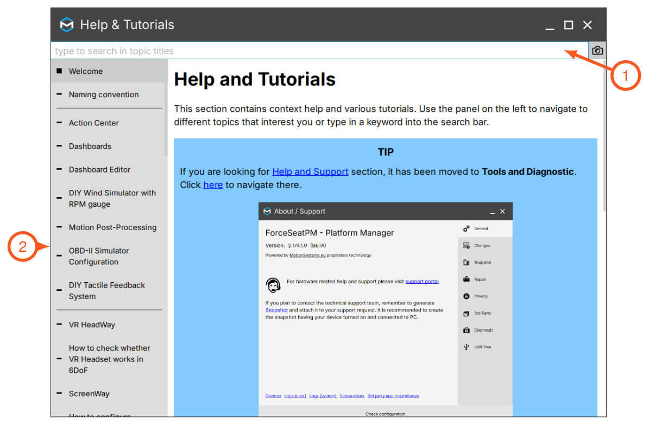Click the USB Tree icon
The width and height of the screenshot is (649, 425).
point(467,347)
